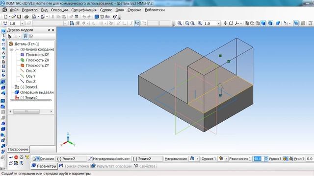Image resolution: width=314 pixels, height=176 pixels.
Task: Select wireframe display mode icon
Action: pos(247,23)
